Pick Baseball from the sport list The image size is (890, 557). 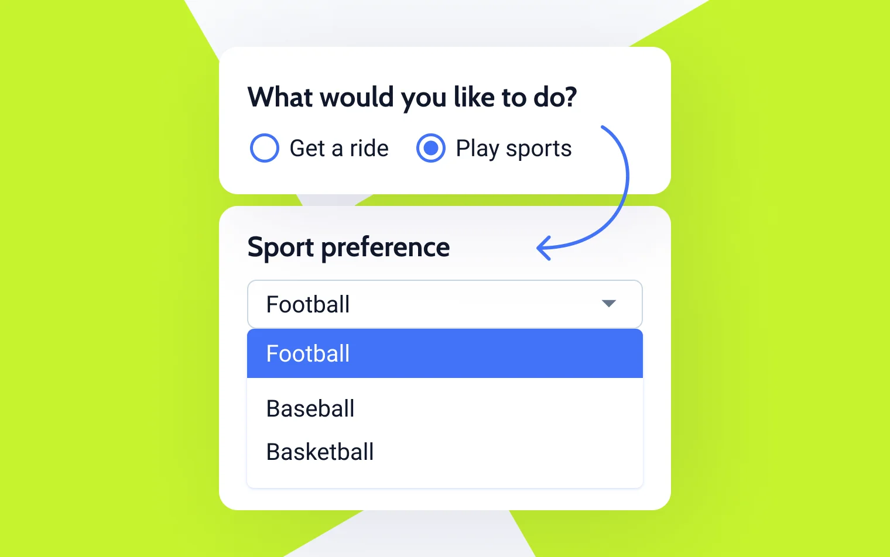pos(310,408)
